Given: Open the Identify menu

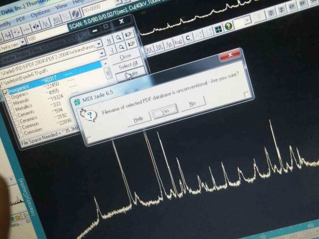Looking at the screenshot, I should point(5,24).
